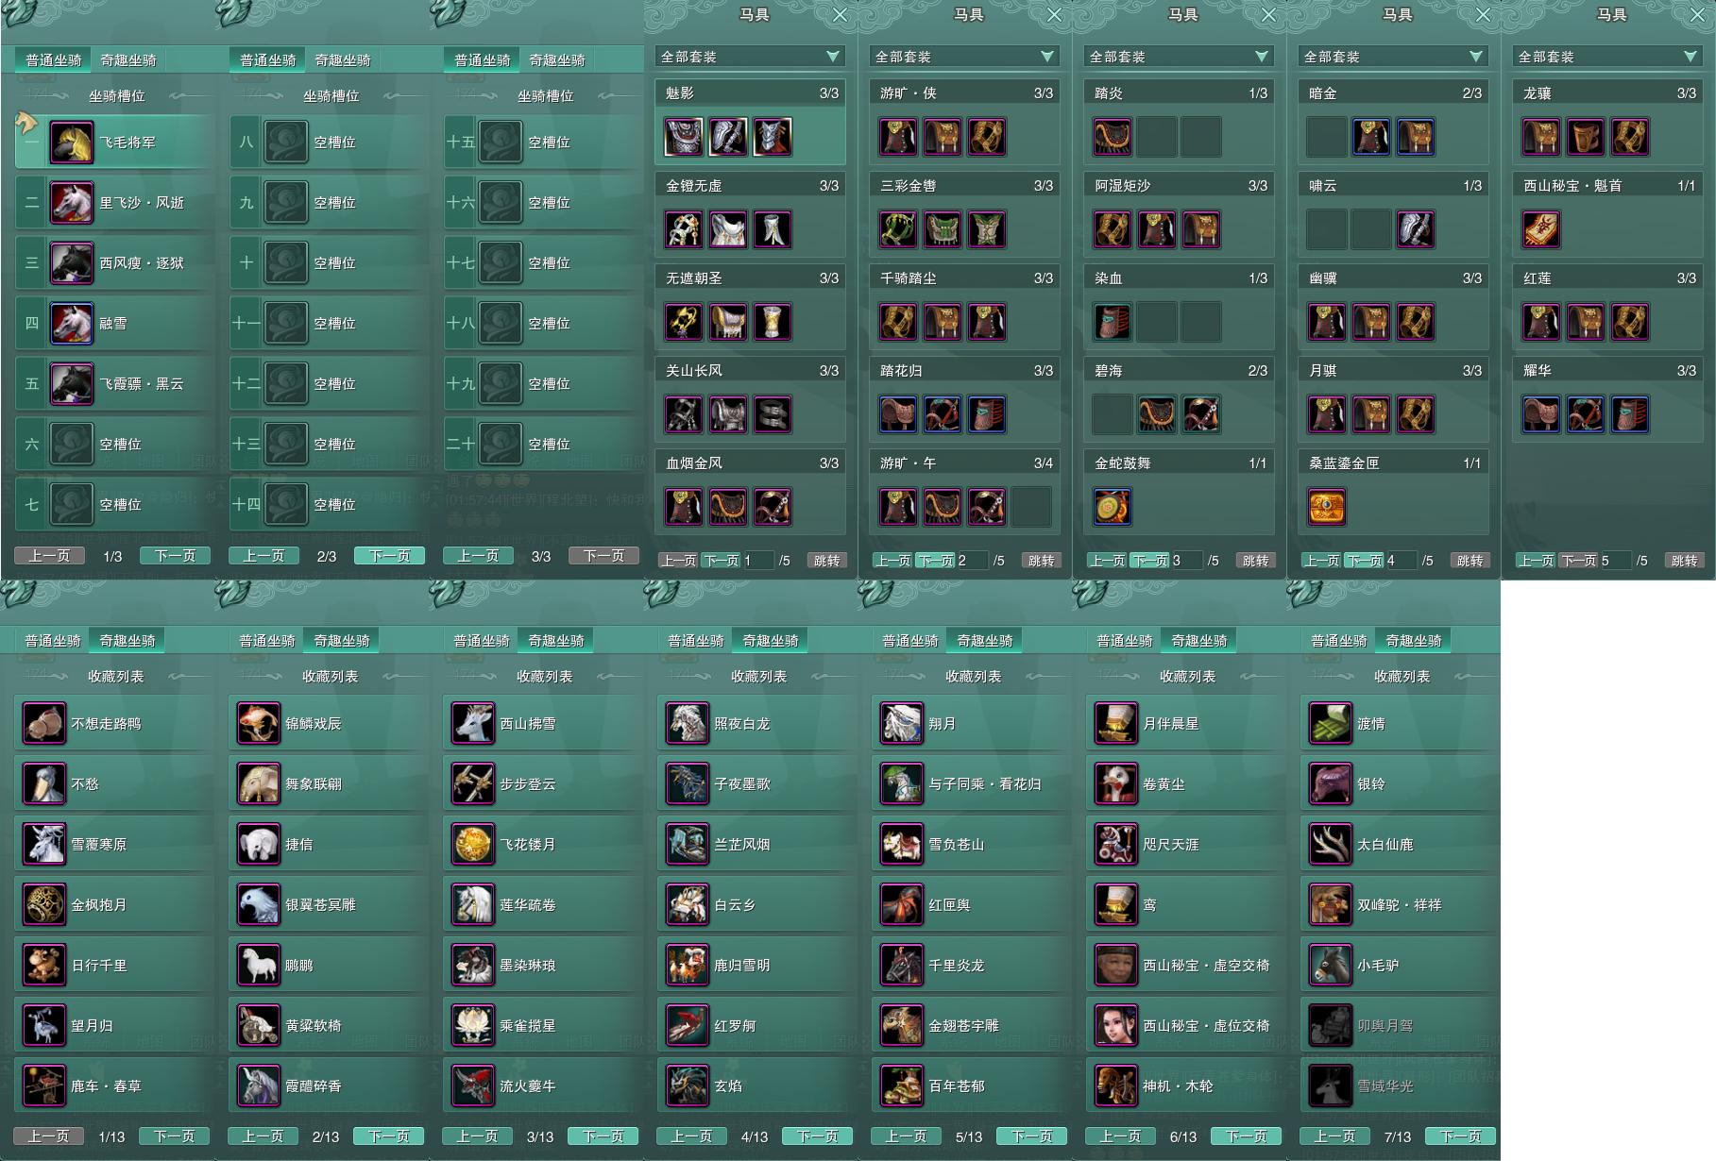Go to 上一页 on mount slots page 3/3
The image size is (1716, 1161).
(x=478, y=556)
